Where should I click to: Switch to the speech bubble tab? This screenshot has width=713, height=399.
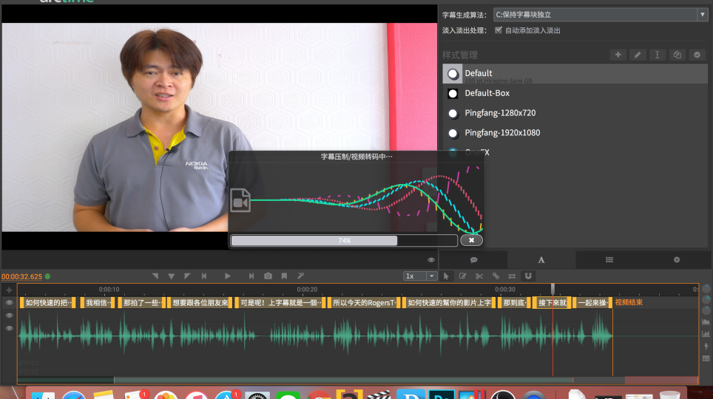click(473, 260)
